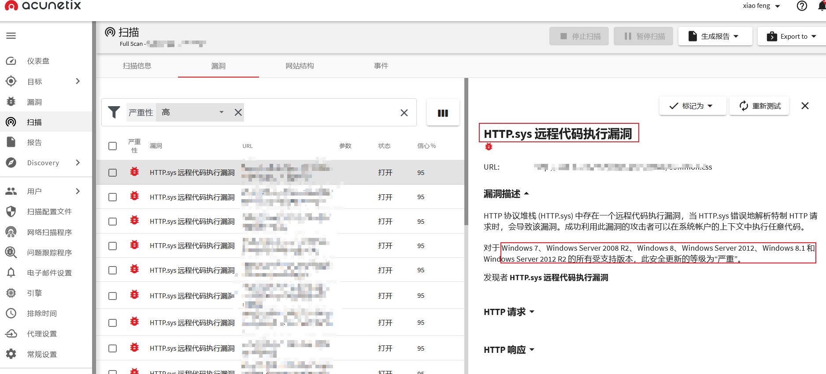Check the seventh HTTP.sys row checkbox
Viewport: 826px width, 374px height.
coord(113,323)
